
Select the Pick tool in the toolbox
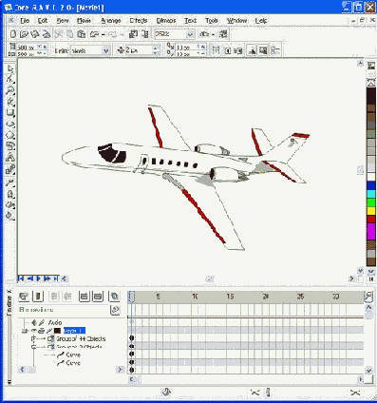pos(10,68)
